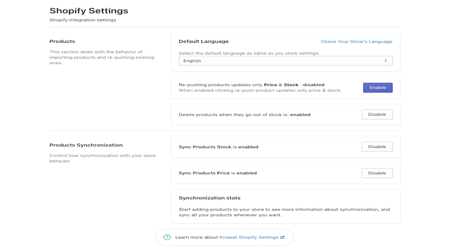Click the question mark help icon
Image resolution: width=449 pixels, height=252 pixels.
tap(167, 237)
